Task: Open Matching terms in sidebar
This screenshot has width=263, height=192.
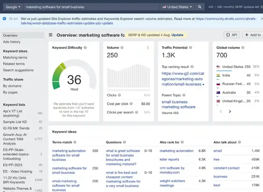Action: click(x=15, y=58)
